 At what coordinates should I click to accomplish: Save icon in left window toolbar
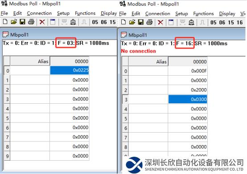22,22
